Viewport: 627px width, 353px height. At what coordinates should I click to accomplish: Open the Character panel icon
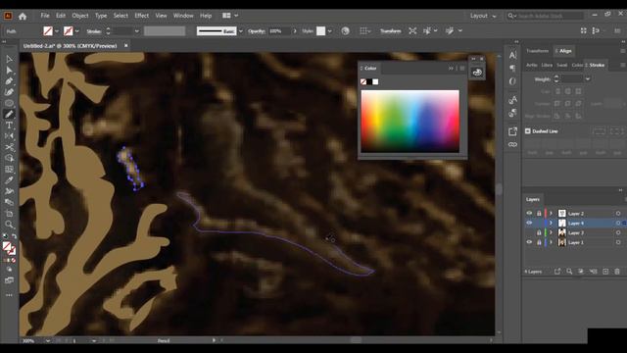[x=512, y=55]
